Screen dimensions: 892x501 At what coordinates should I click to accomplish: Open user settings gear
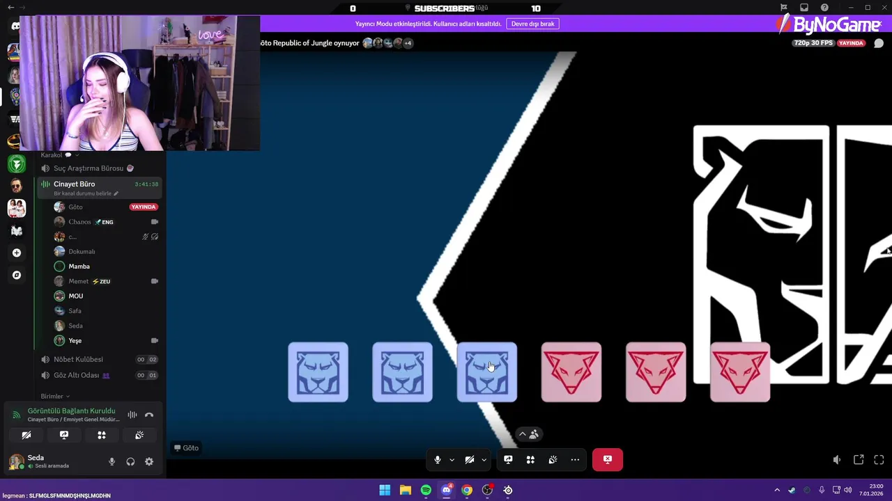coord(149,461)
